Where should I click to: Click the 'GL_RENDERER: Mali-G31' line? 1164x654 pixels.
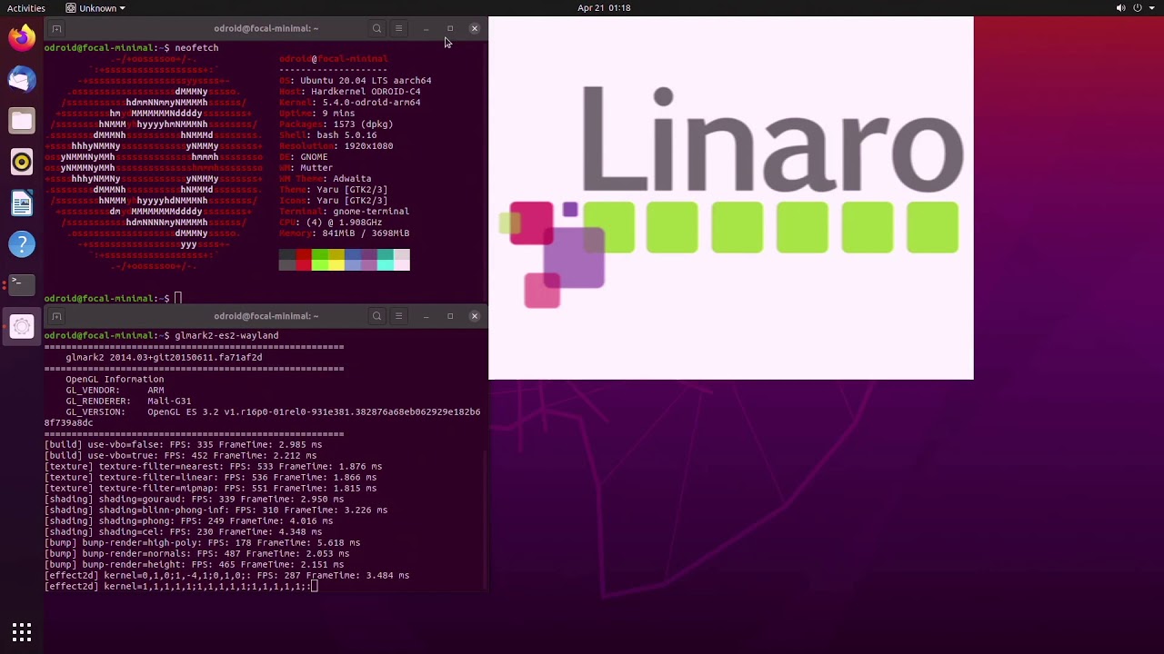[128, 401]
